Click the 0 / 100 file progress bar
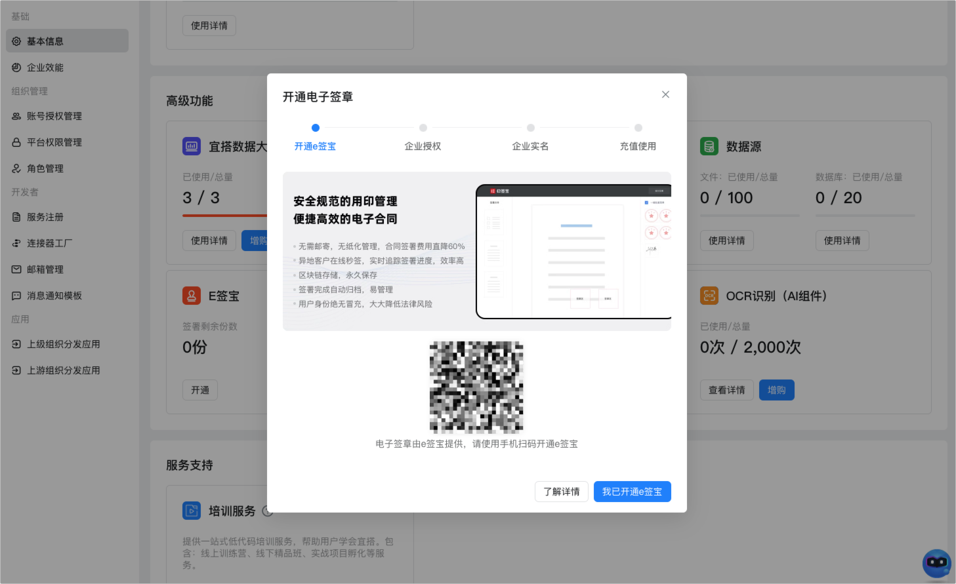 (750, 215)
